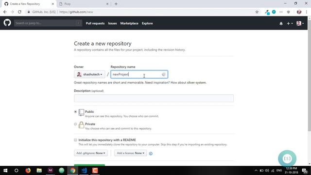Close the Create a New Repository tab
311x175 pixels.
(x=53, y=4)
